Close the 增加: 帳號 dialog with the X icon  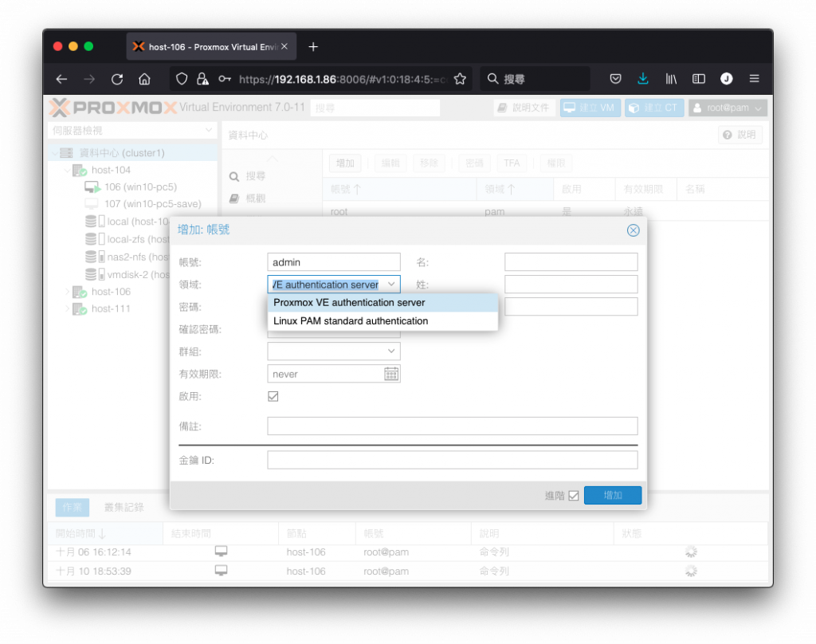tap(633, 230)
